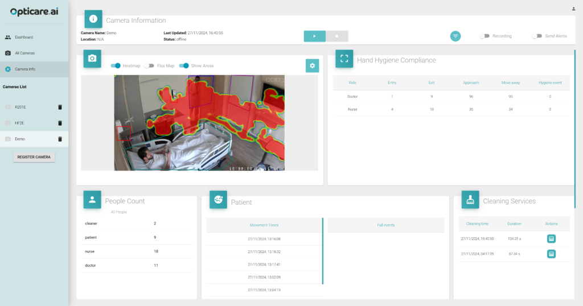Screen dimensions: 583x306
Task: Open the user account icon
Action: click(x=573, y=9)
